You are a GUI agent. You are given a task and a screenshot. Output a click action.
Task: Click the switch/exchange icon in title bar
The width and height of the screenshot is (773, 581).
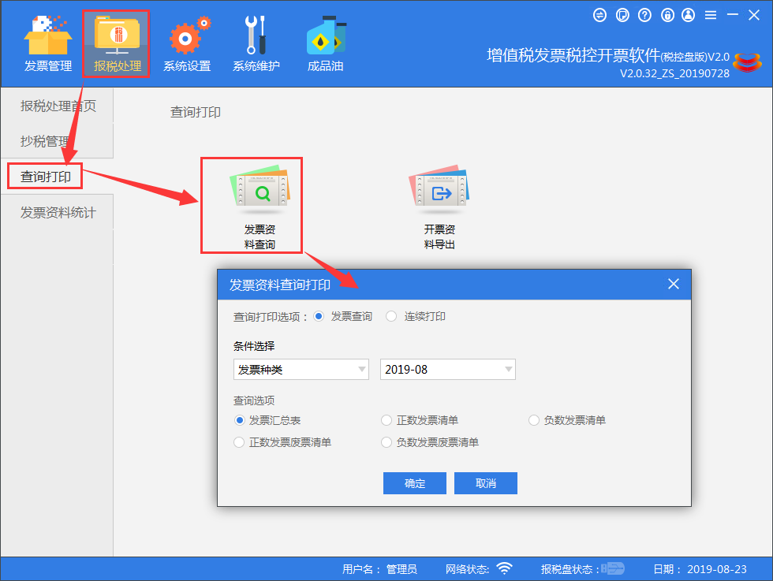point(599,15)
